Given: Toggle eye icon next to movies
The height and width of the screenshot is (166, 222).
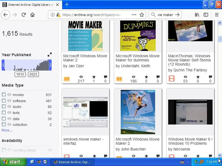Looking at the screenshot, I should pos(9,94).
